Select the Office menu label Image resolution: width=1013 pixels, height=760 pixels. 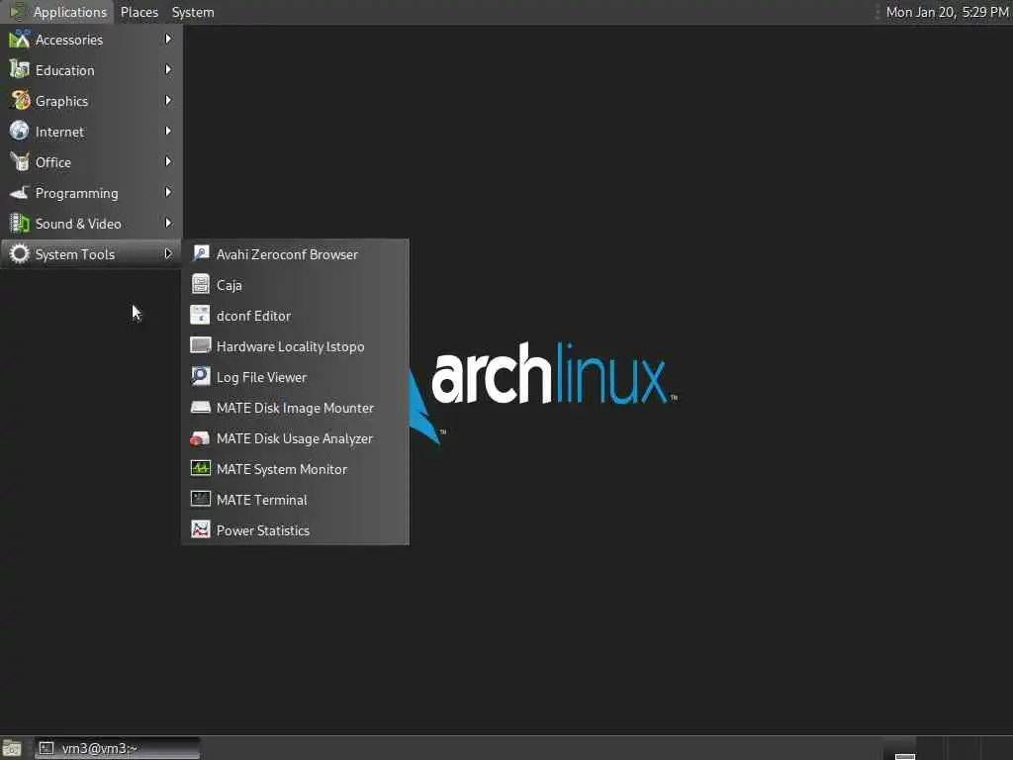53,162
